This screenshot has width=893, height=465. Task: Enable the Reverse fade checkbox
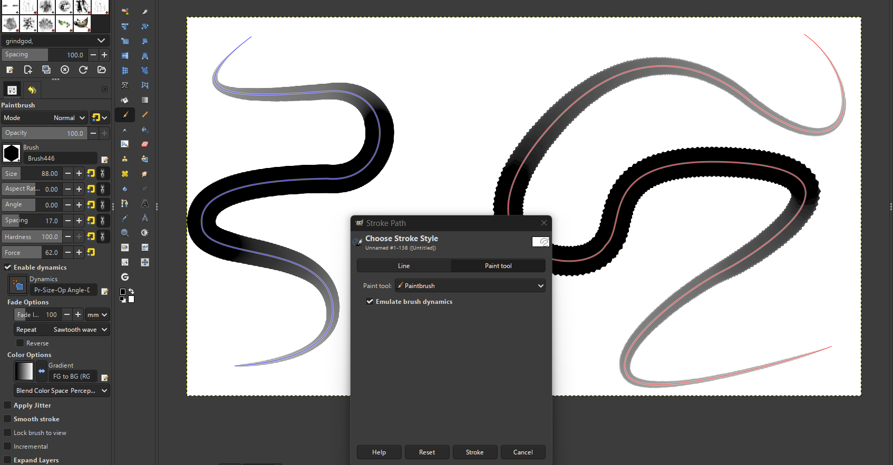coord(20,343)
